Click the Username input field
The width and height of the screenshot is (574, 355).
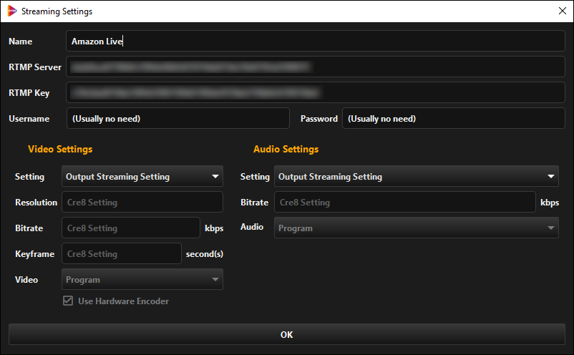[x=178, y=118]
